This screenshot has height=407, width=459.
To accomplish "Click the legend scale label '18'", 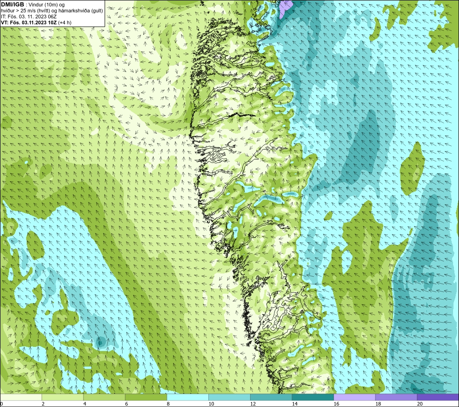I will pos(378,404).
